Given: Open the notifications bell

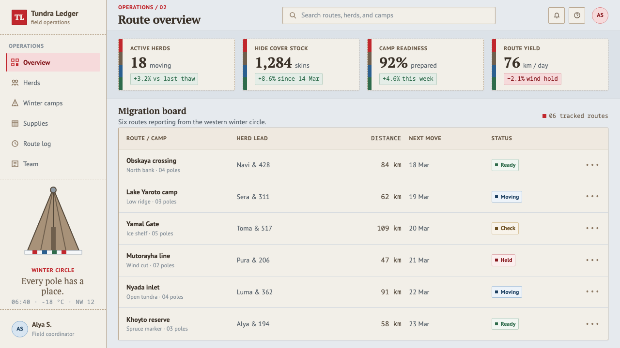Looking at the screenshot, I should pos(557,15).
